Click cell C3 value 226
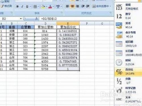Viewport: 142px width, 106px height. (x=26, y=35)
